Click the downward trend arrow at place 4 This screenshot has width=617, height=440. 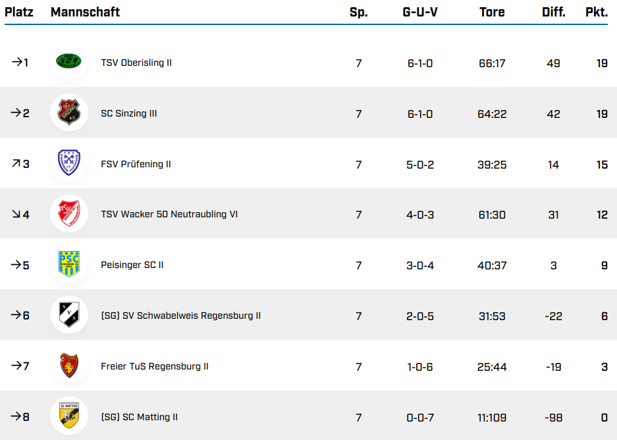point(16,214)
